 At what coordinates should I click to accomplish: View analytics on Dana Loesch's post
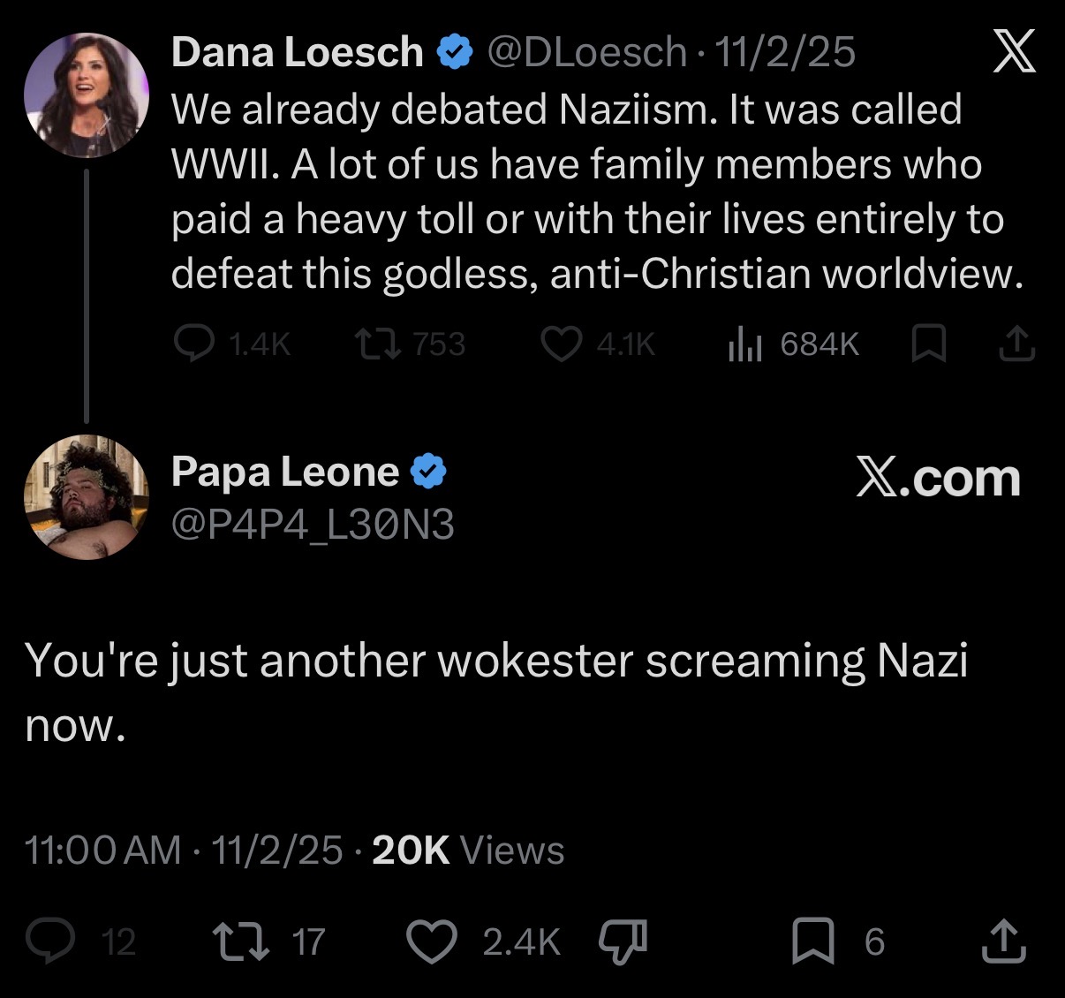pos(744,344)
